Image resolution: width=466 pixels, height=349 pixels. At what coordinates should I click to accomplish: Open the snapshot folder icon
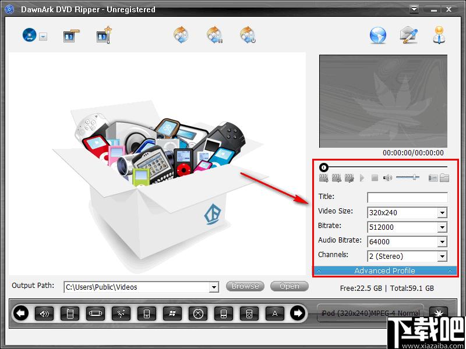[x=444, y=178]
